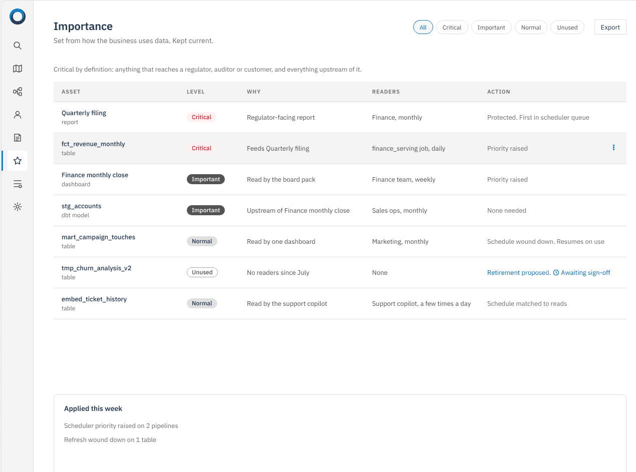Open the embed_ticket_history asset
Image resolution: width=636 pixels, height=472 pixels.
(94, 299)
